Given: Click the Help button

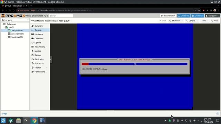Looking at the screenshot, I should coord(215,21).
